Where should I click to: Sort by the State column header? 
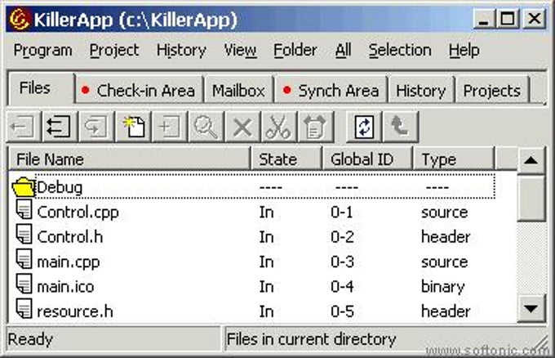286,159
